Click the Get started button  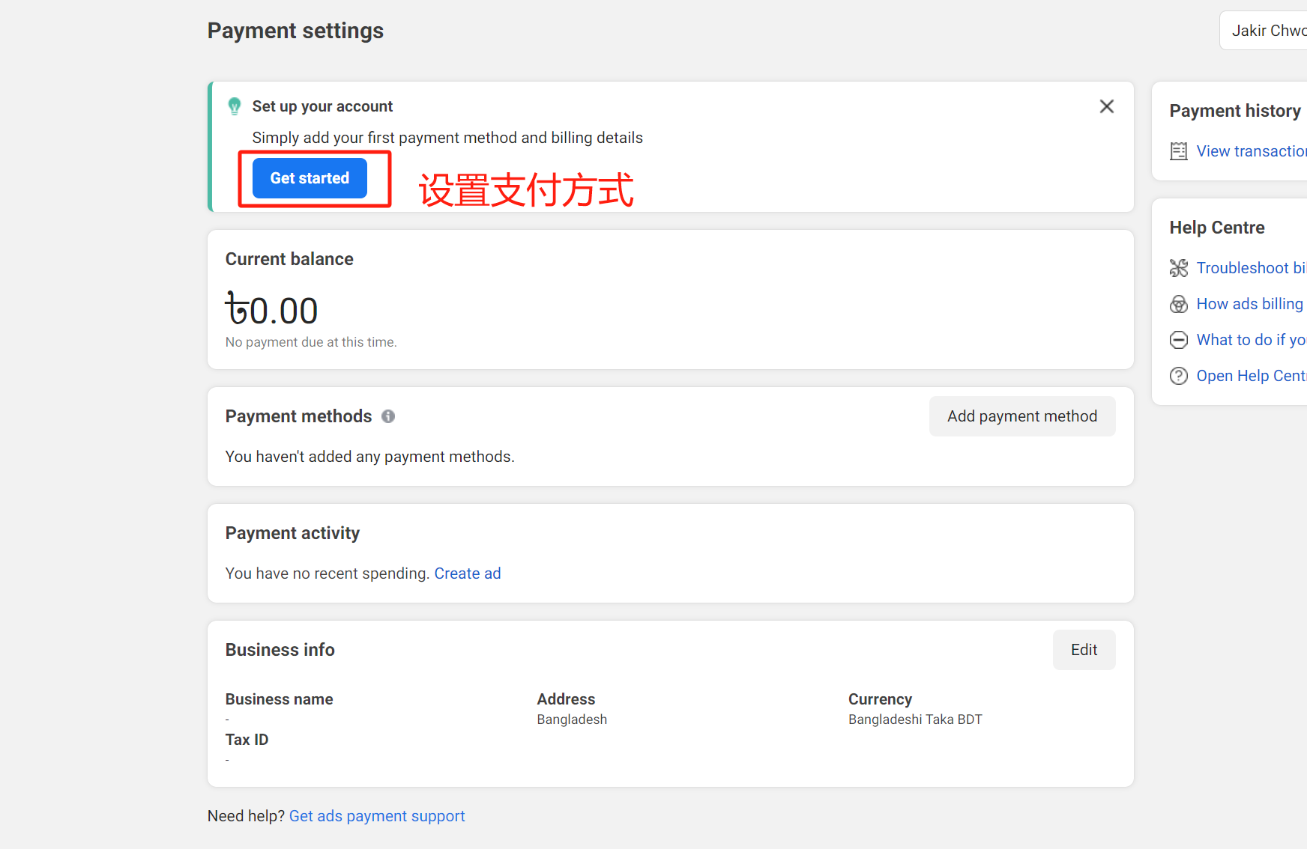point(310,178)
